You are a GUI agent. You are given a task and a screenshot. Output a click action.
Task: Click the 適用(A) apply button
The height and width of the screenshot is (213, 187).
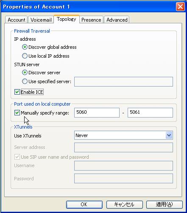pyautogui.click(x=165, y=205)
